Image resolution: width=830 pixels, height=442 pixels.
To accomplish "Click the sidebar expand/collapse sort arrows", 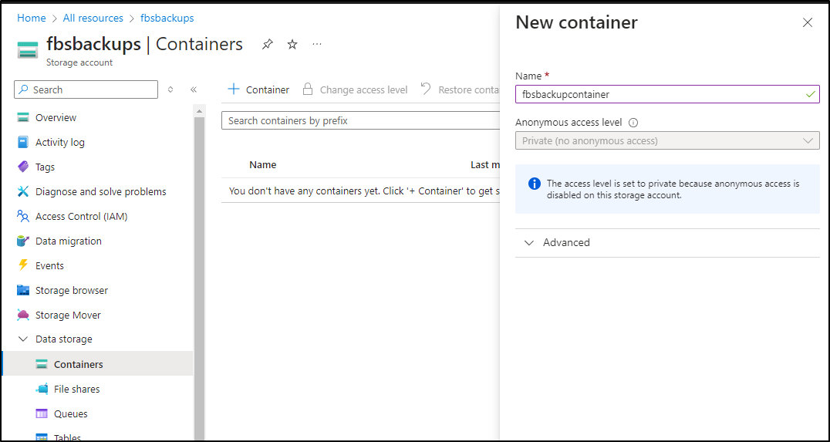I will pyautogui.click(x=170, y=89).
